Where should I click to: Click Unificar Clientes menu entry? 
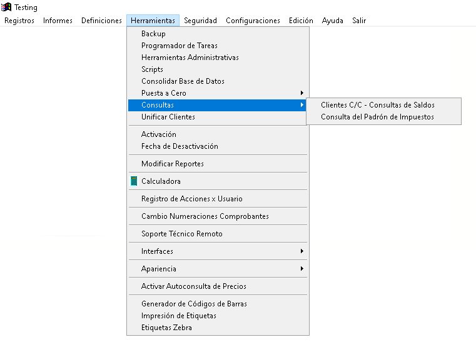click(x=168, y=117)
